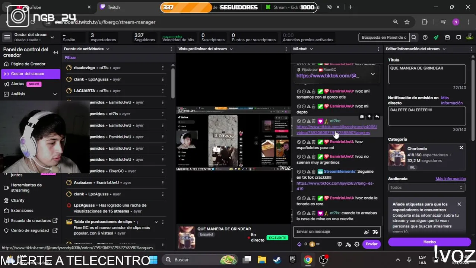Reply to the hovered ot7is chat message

[x=377, y=117]
